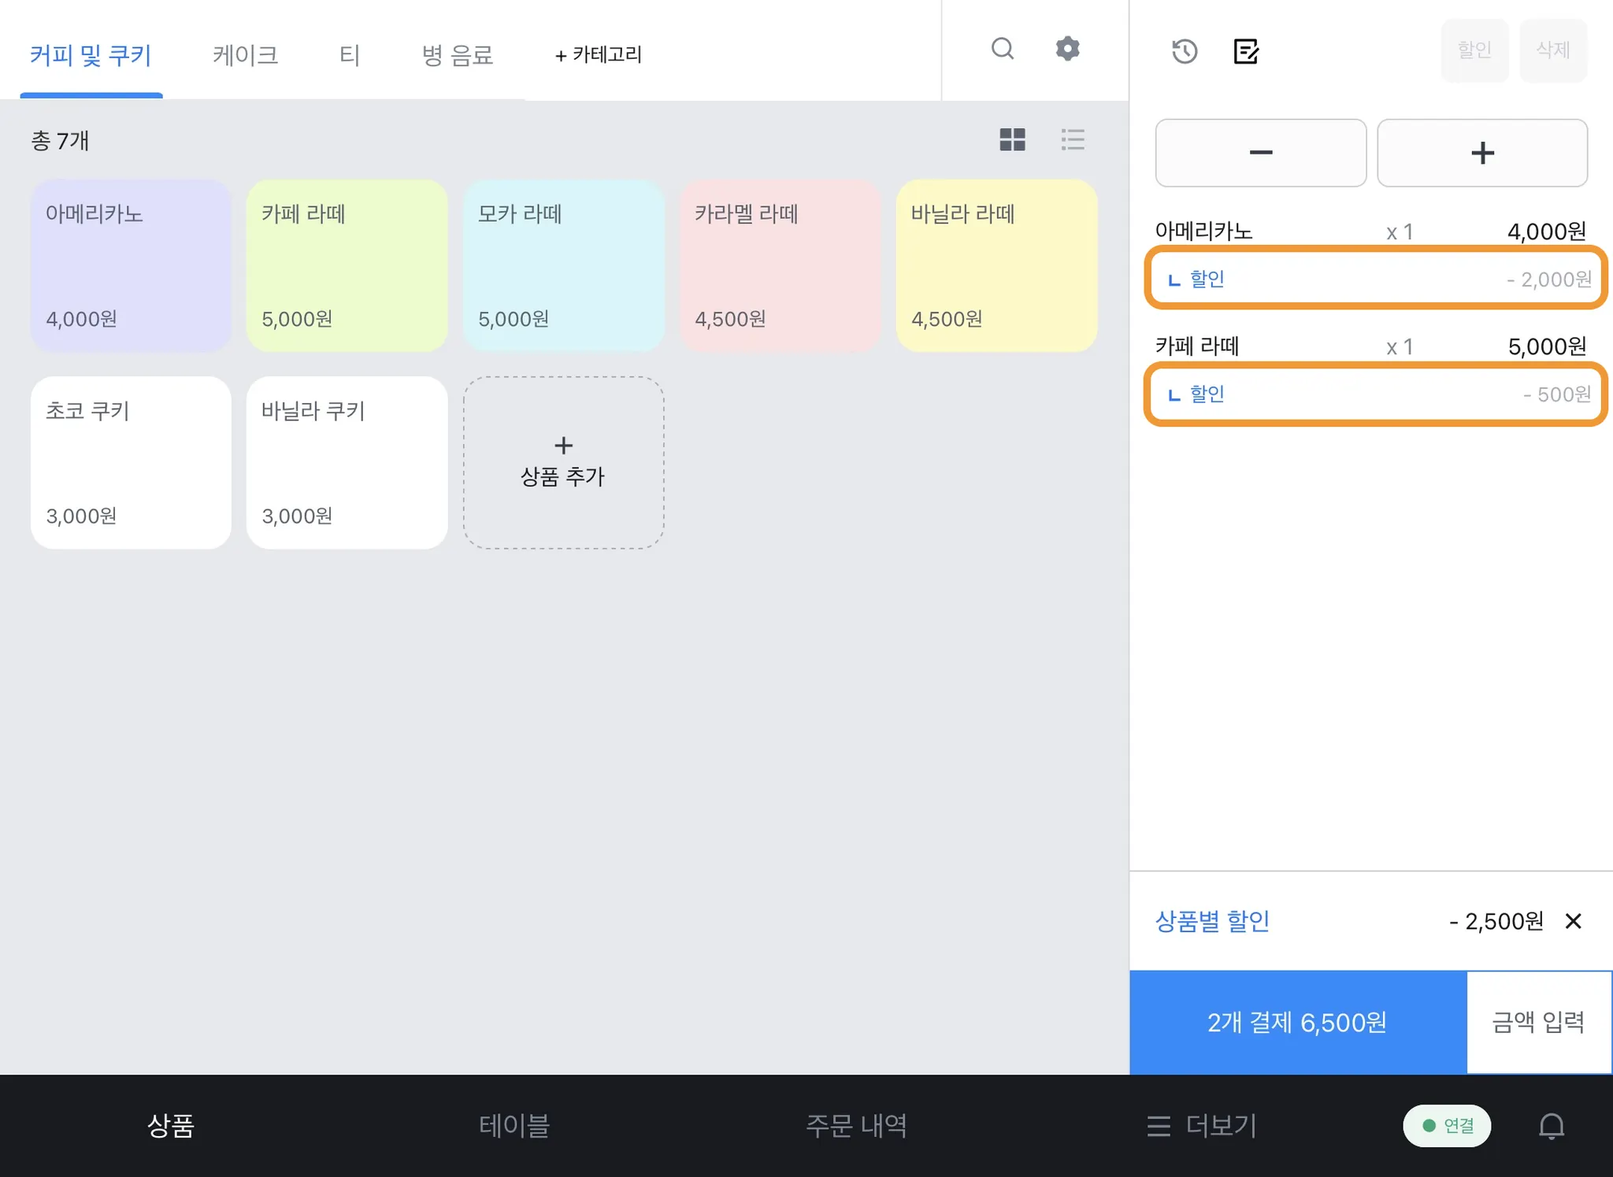Click the 상품 추가 dashed tile
This screenshot has height=1177, width=1613.
coord(563,462)
